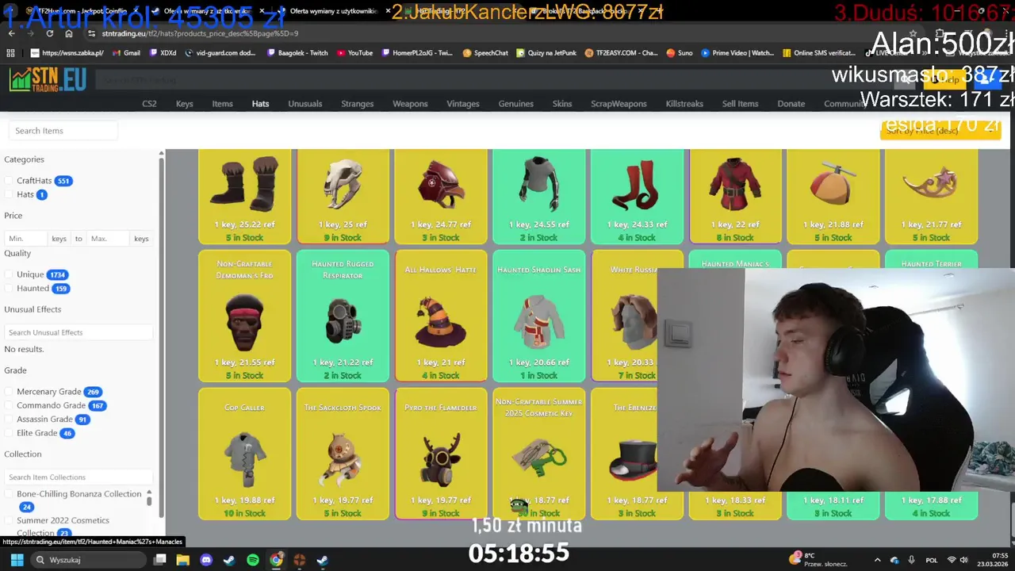Click the Search Items input field

63,131
